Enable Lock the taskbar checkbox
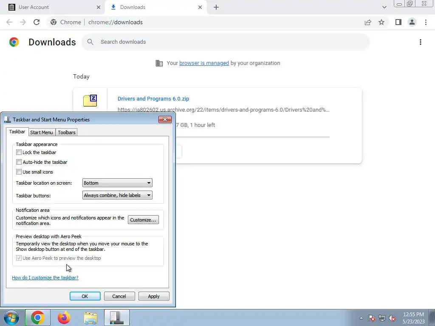Viewport: 435px width, 326px height. (x=19, y=152)
